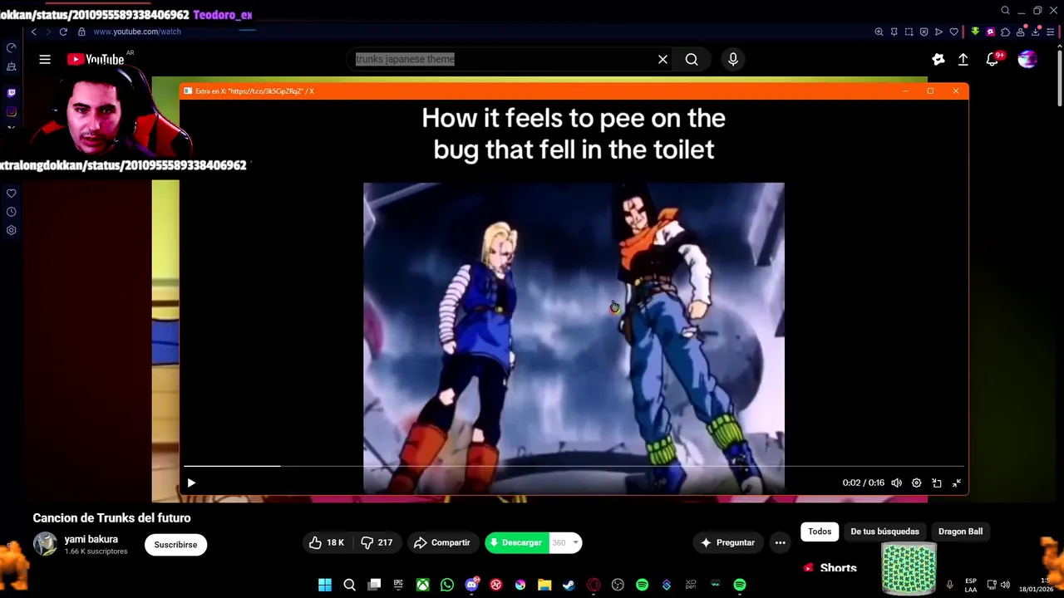Open Discord from the taskbar
Screen dimensions: 1064x598
[x=471, y=585]
